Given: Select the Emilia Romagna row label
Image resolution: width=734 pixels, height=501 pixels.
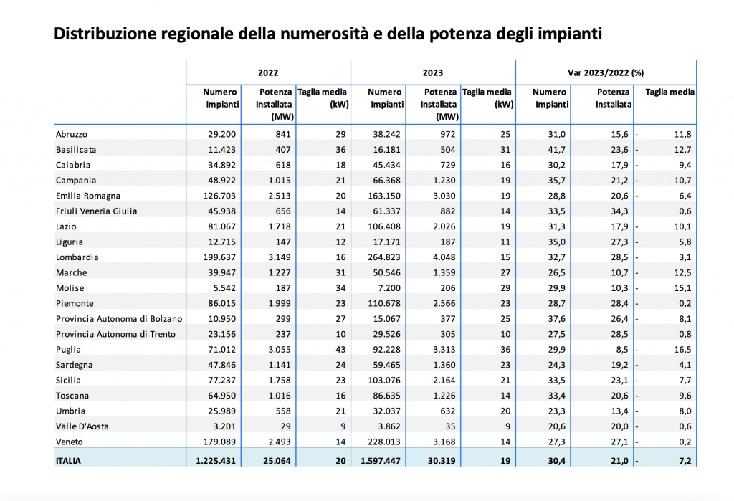Looking at the screenshot, I should click(87, 196).
